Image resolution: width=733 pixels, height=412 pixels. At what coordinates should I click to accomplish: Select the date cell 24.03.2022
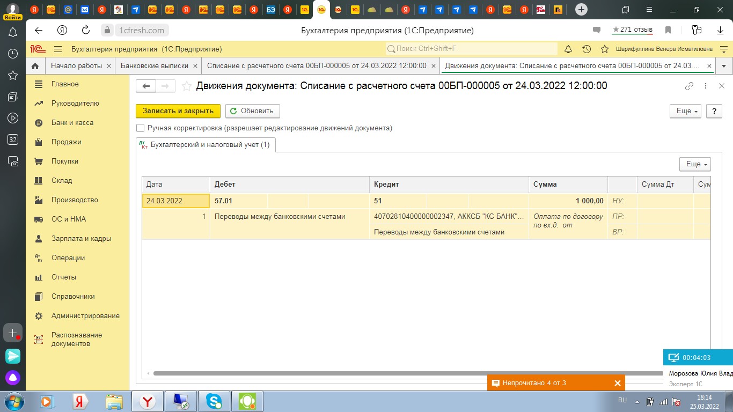pos(175,201)
